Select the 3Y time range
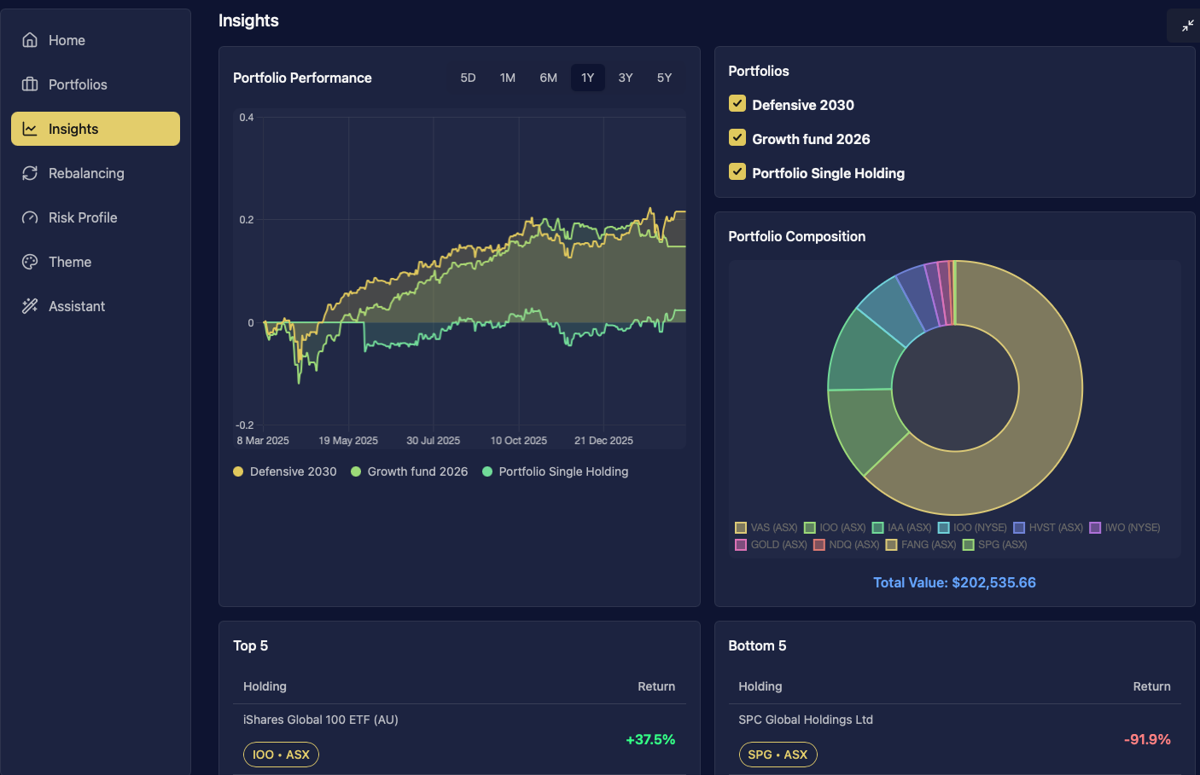 click(x=626, y=78)
